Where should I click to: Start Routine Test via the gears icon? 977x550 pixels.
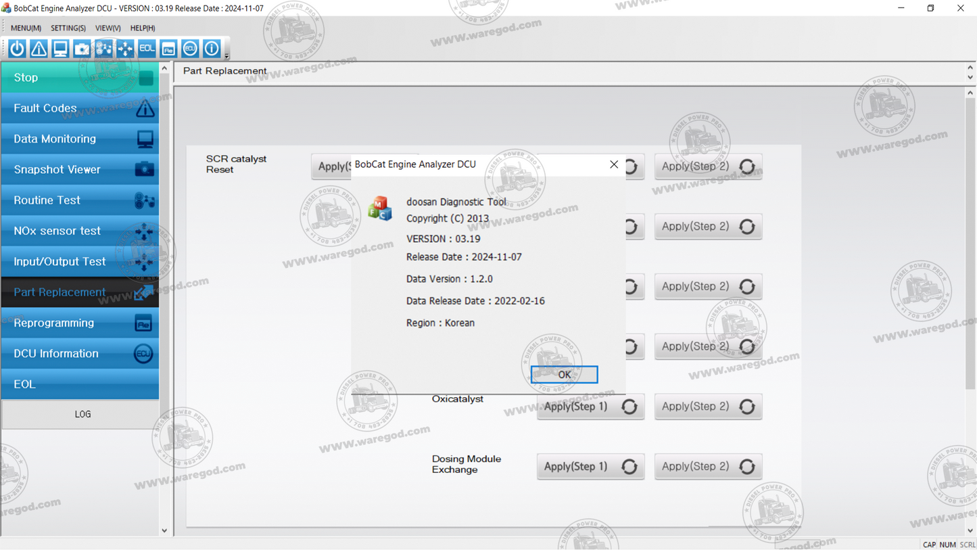(103, 48)
